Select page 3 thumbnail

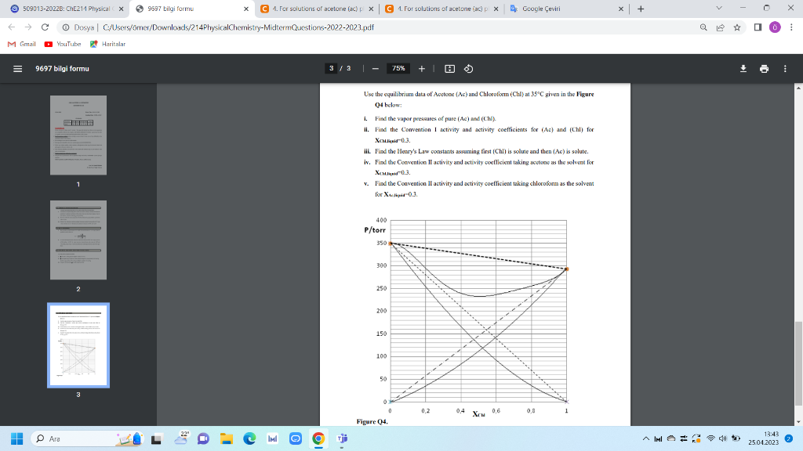click(78, 345)
